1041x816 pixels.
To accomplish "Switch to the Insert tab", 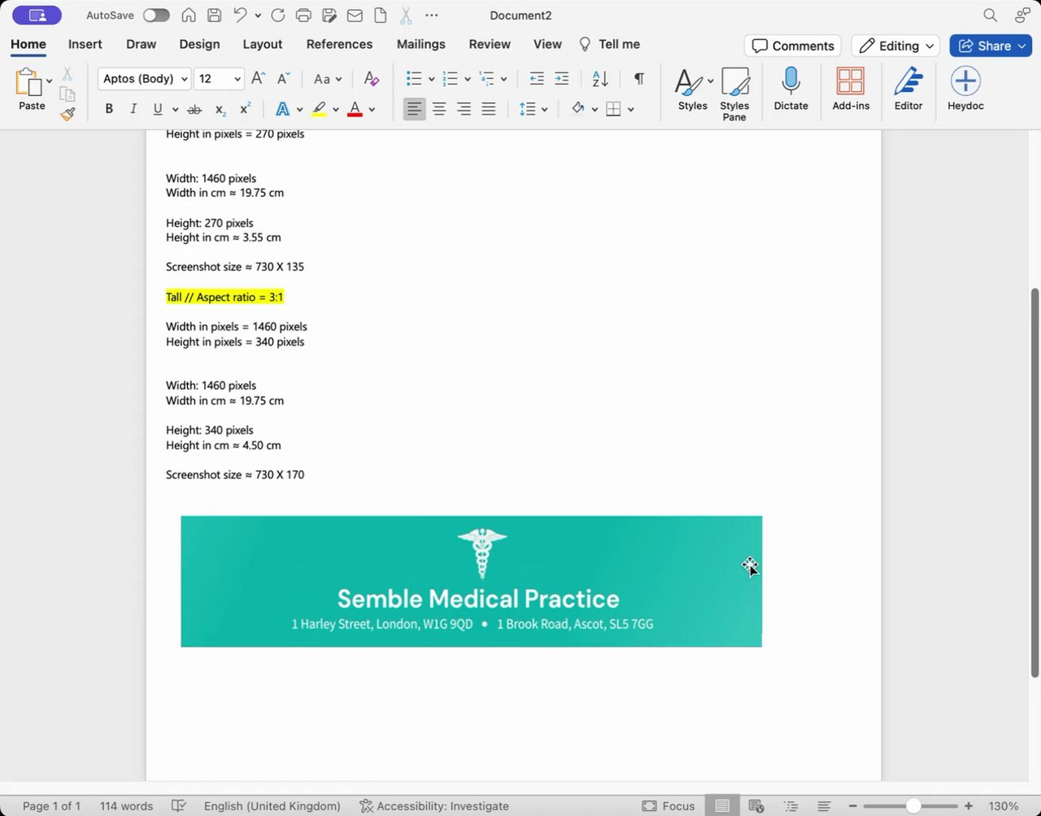I will (x=85, y=44).
